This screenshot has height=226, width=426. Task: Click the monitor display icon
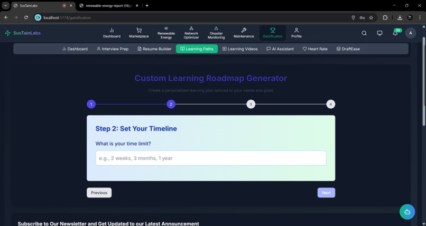pyautogui.click(x=379, y=33)
